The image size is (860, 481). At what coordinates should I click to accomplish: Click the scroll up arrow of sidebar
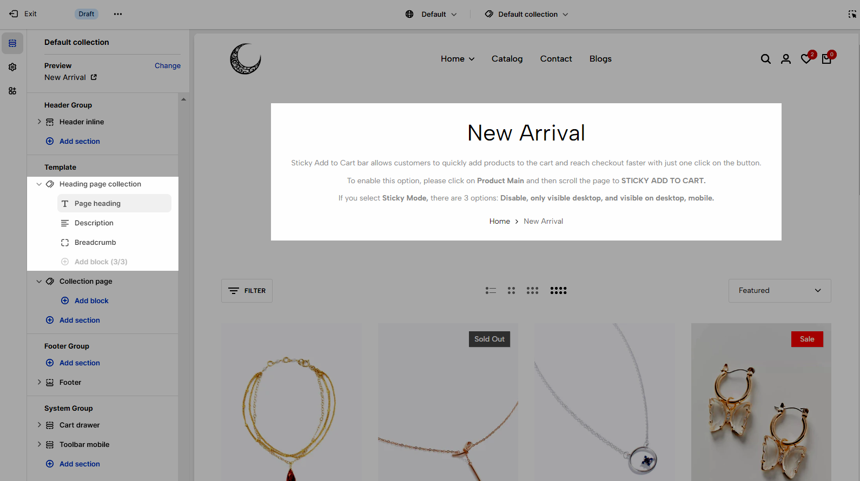(x=183, y=99)
